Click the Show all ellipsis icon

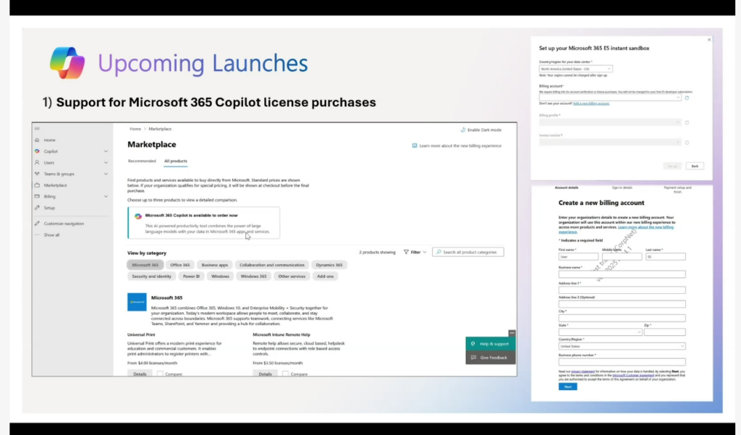click(x=37, y=235)
